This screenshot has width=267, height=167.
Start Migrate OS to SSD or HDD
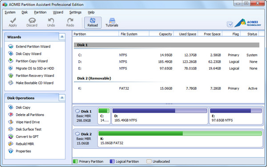pyautogui.click(x=35, y=68)
